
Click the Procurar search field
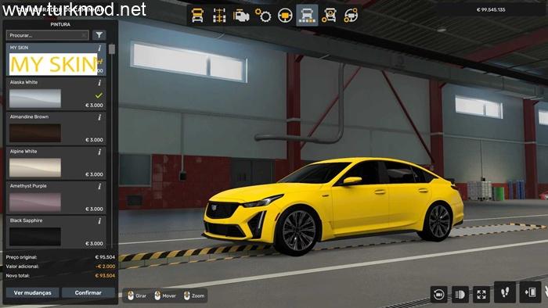pyautogui.click(x=47, y=35)
